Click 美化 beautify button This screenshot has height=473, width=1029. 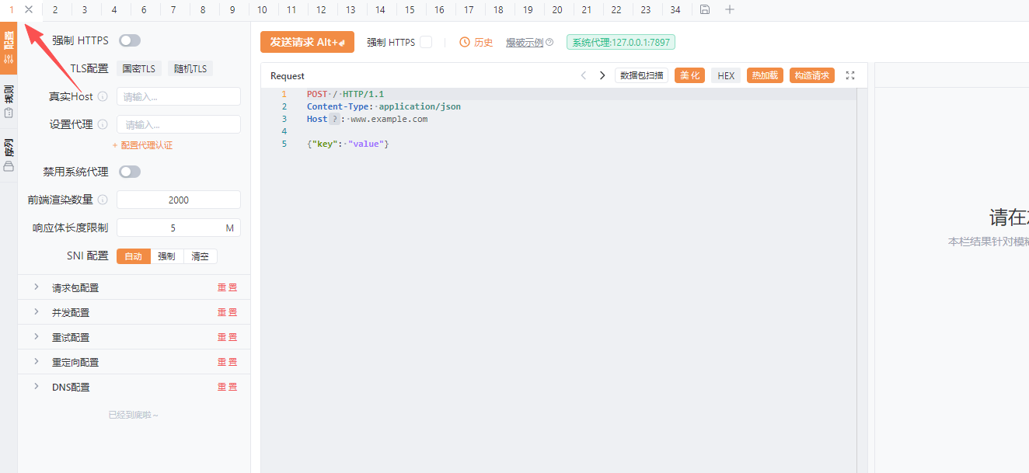(x=689, y=75)
